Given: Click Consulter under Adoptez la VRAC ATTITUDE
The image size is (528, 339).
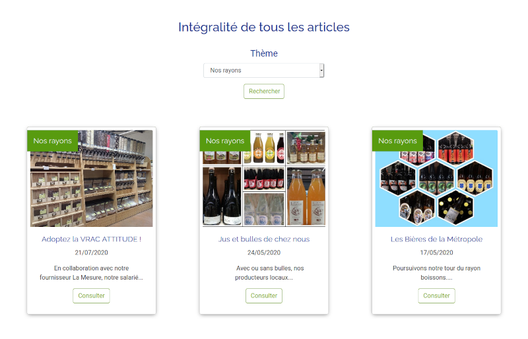Looking at the screenshot, I should [x=91, y=295].
